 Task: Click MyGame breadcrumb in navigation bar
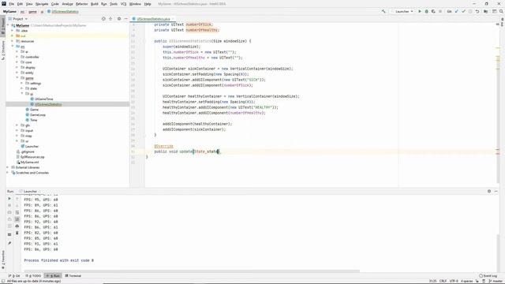9,12
